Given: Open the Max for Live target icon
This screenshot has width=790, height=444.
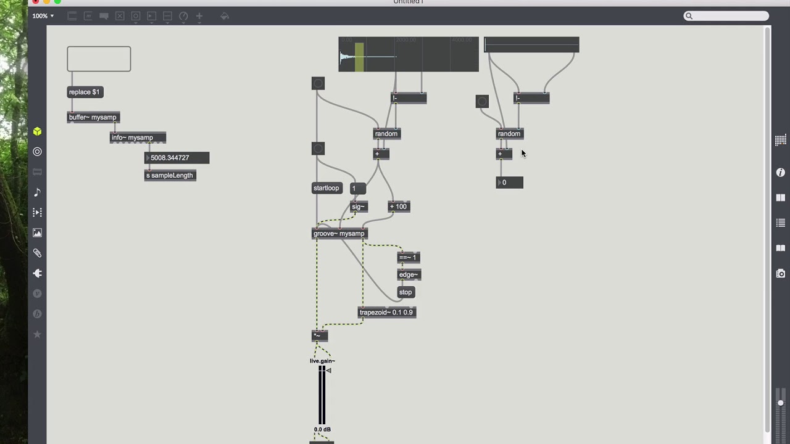Looking at the screenshot, I should pyautogui.click(x=37, y=152).
